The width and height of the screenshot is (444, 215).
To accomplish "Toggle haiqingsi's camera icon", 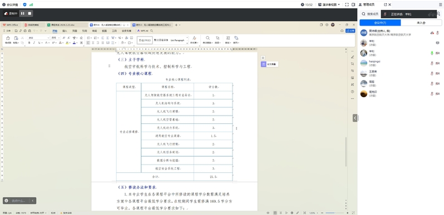I will (x=437, y=63).
